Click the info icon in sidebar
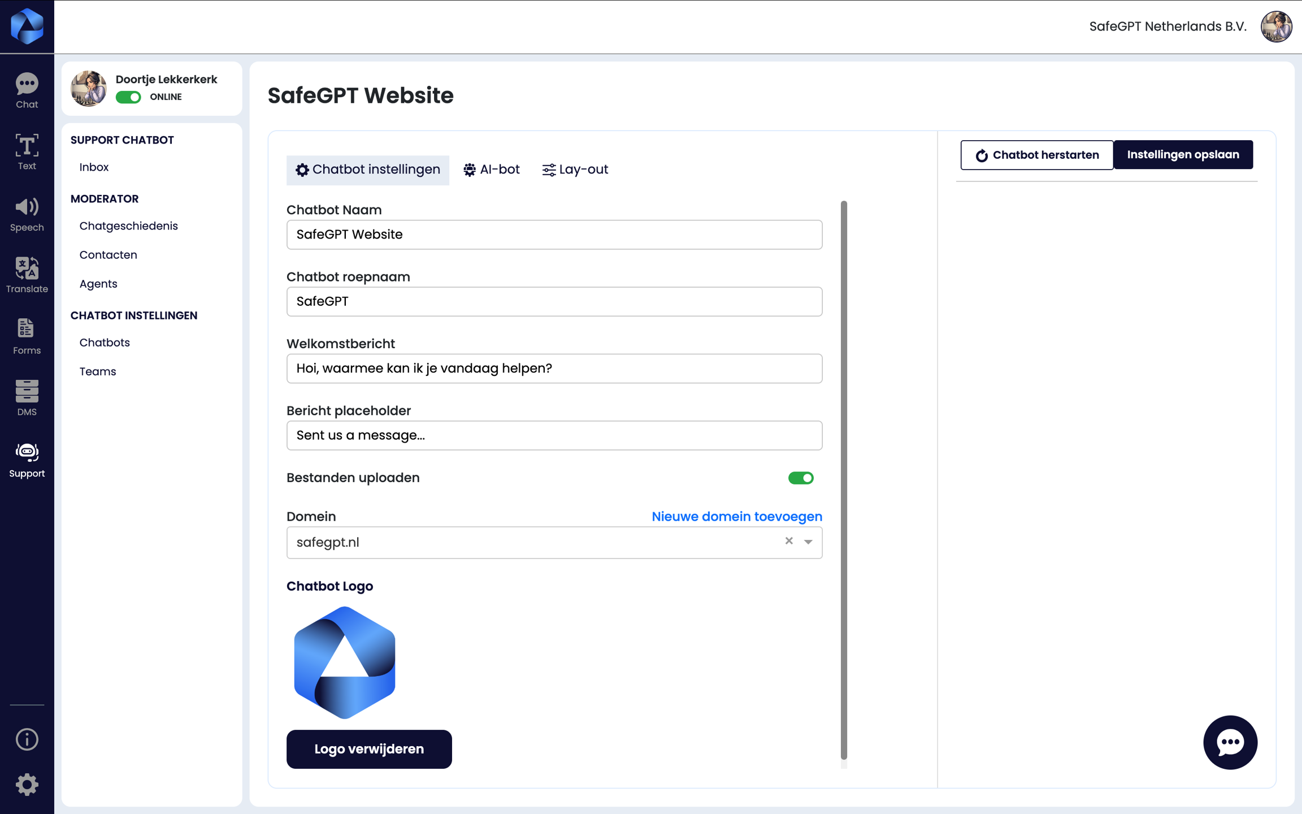1302x814 pixels. point(27,739)
